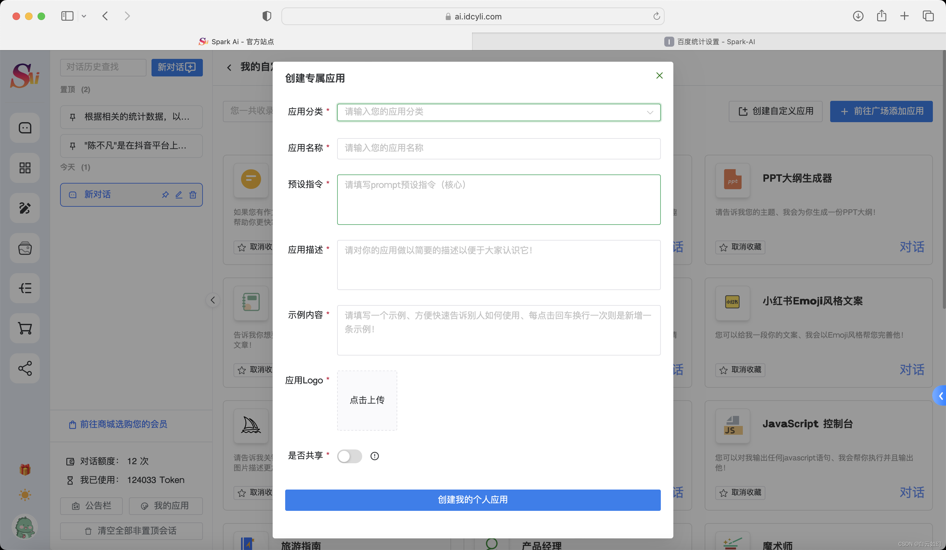Go forward in Safari history
The image size is (946, 550).
tap(127, 16)
